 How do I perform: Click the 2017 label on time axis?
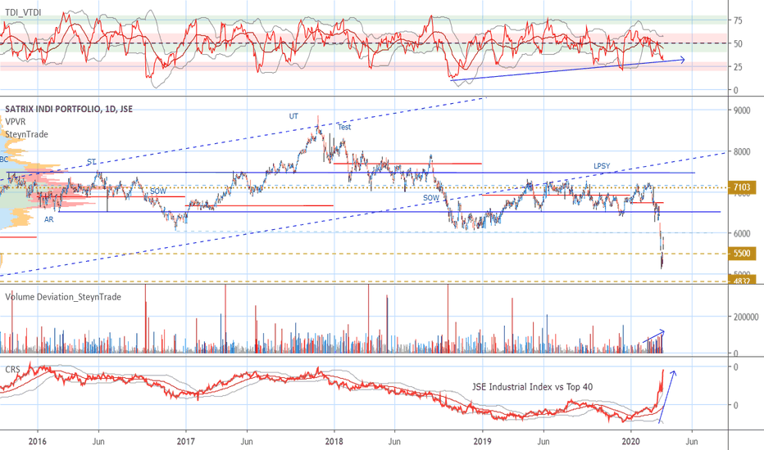(x=185, y=441)
